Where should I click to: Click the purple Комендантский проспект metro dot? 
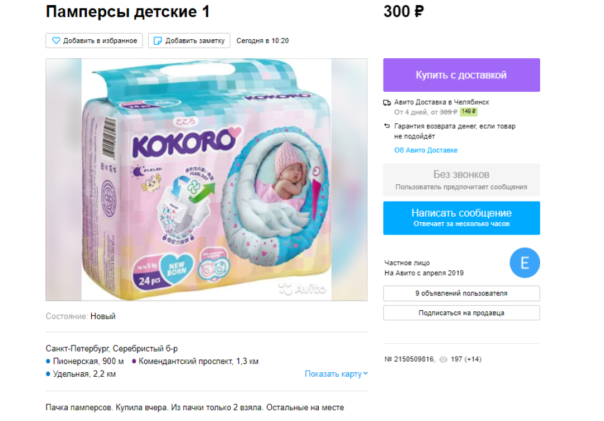pos(134,362)
